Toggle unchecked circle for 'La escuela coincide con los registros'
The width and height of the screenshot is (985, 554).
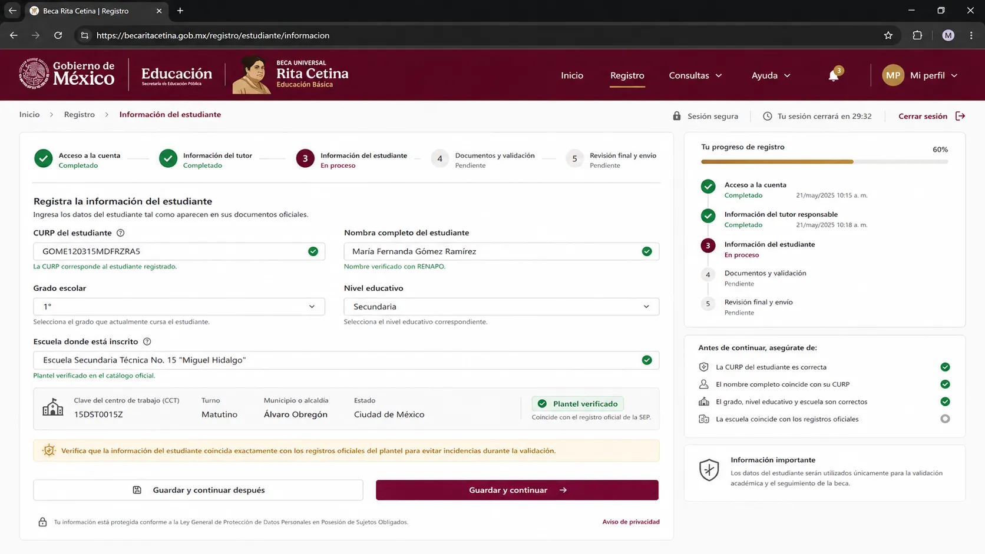(x=945, y=419)
